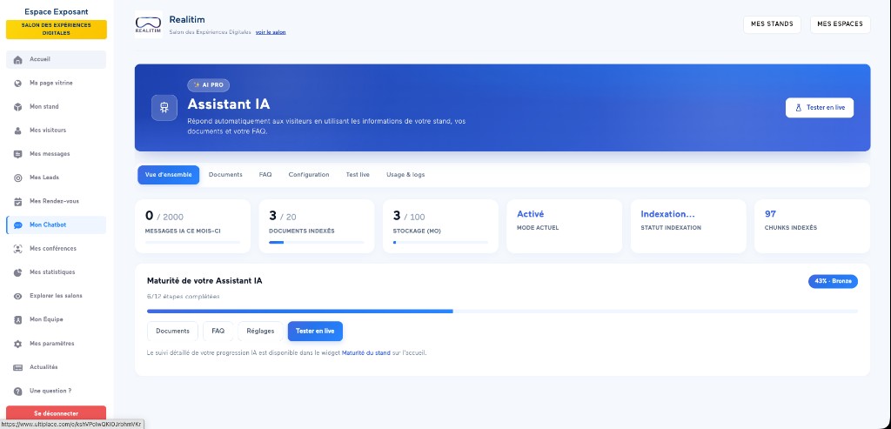Click the flask icon in banner Tester en live button

click(x=798, y=107)
